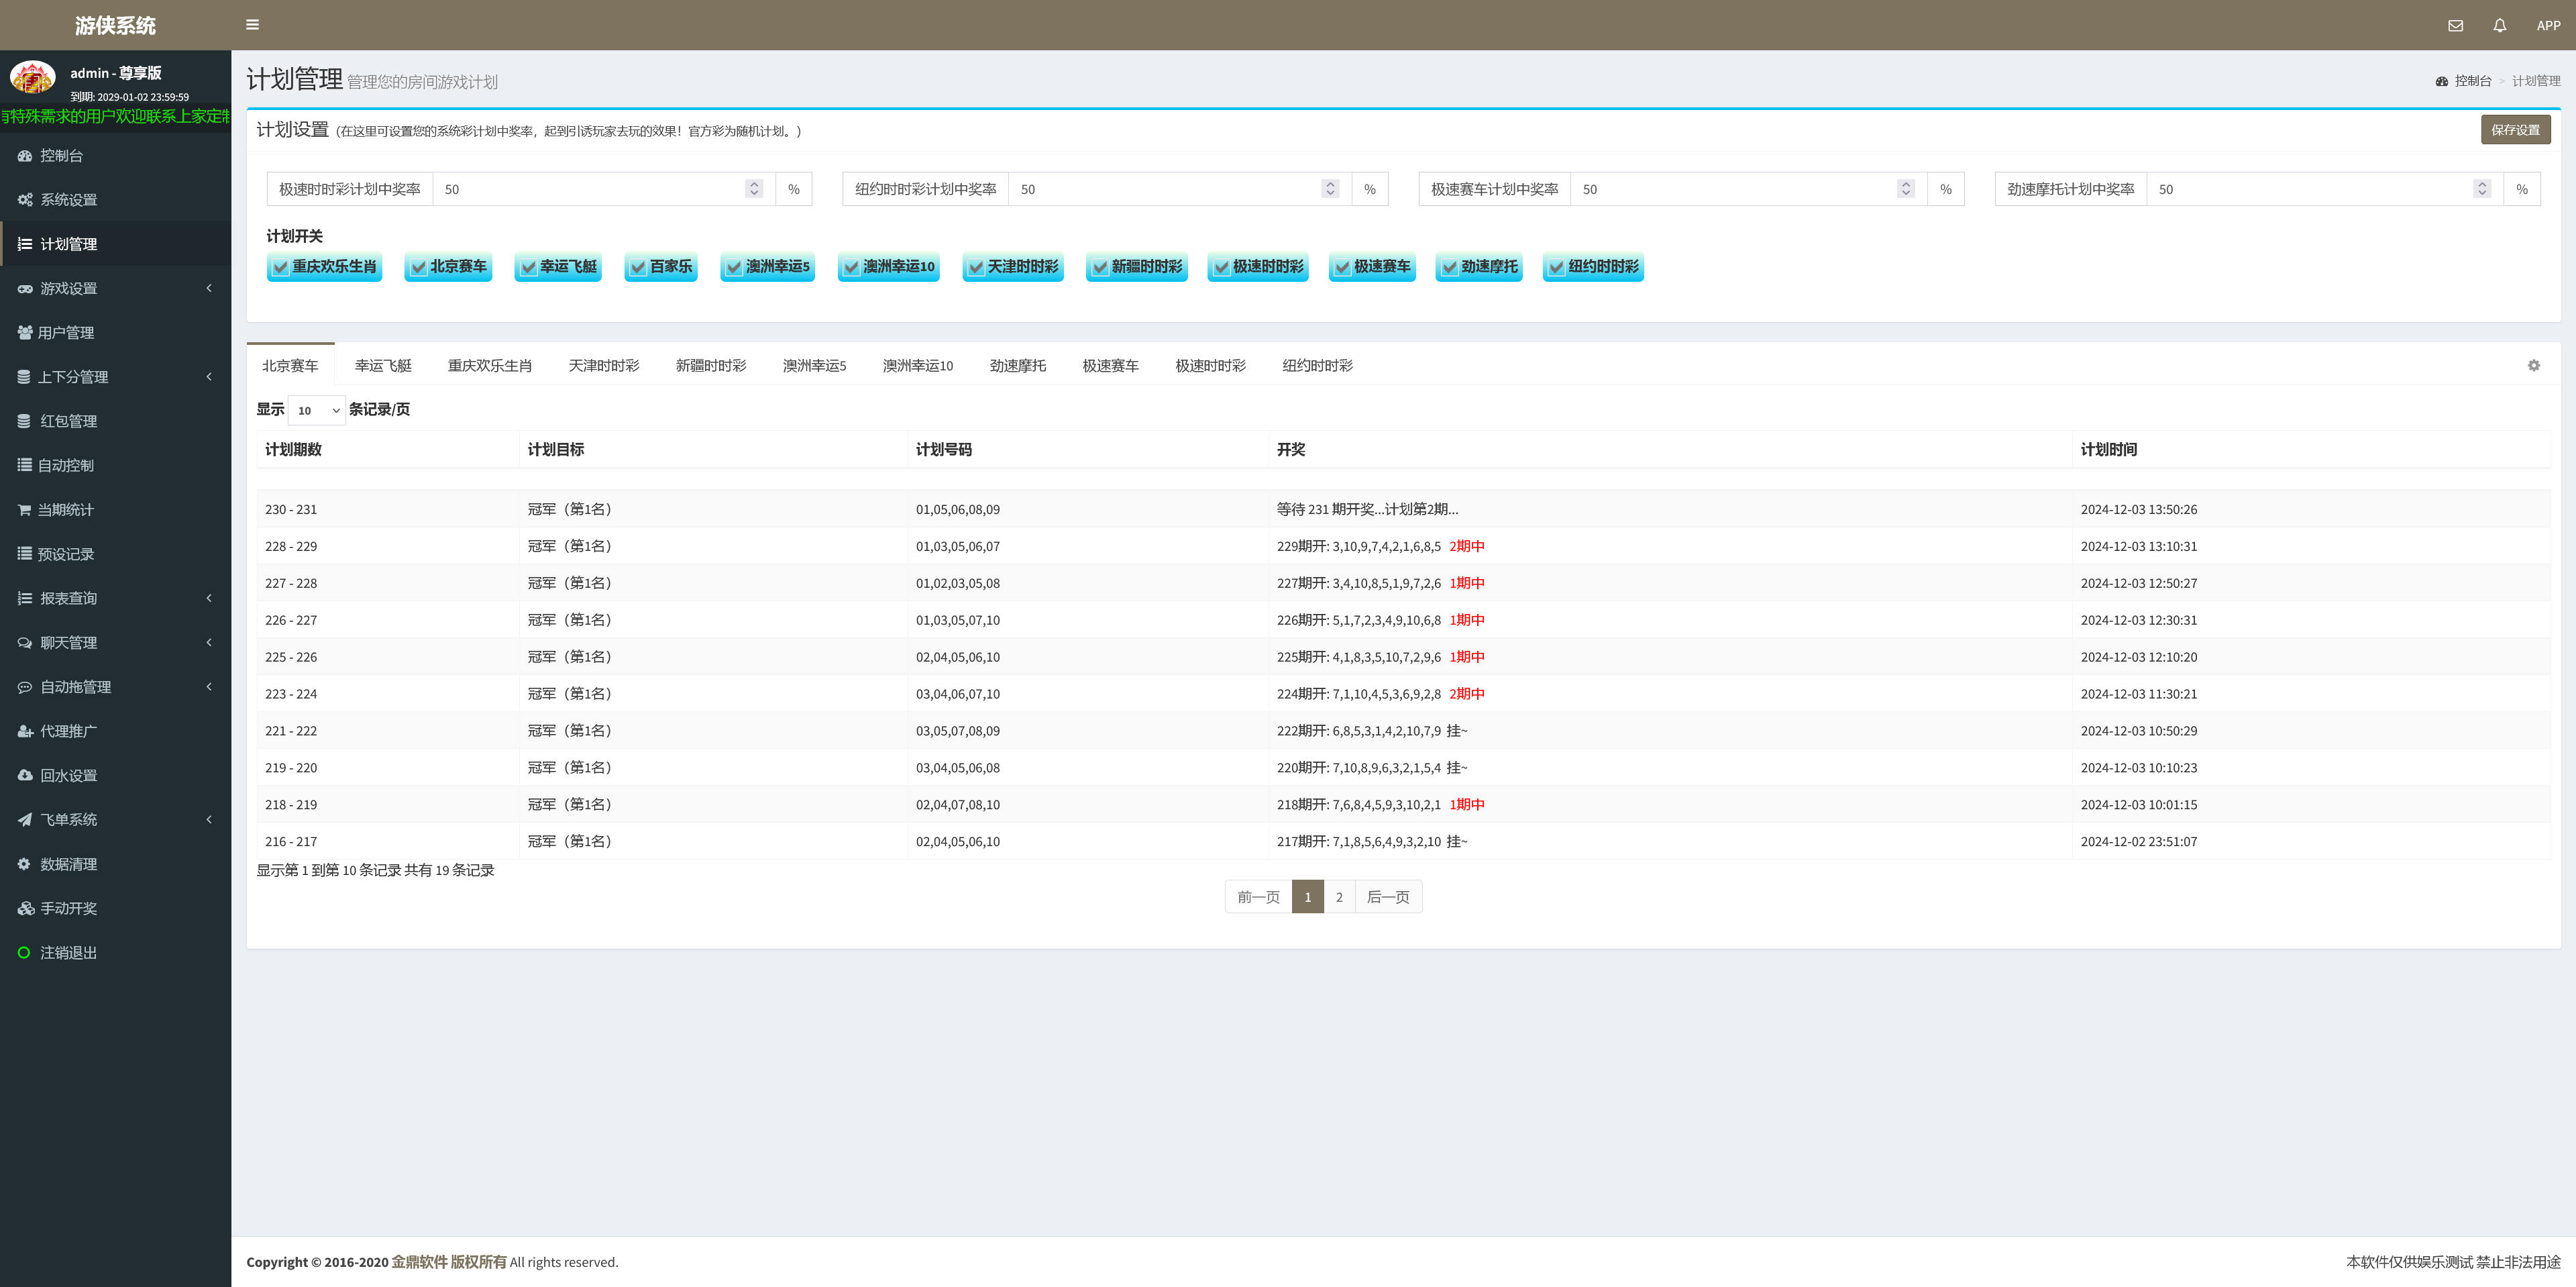Go to pagination page 2
The height and width of the screenshot is (1287, 2576).
click(x=1339, y=897)
